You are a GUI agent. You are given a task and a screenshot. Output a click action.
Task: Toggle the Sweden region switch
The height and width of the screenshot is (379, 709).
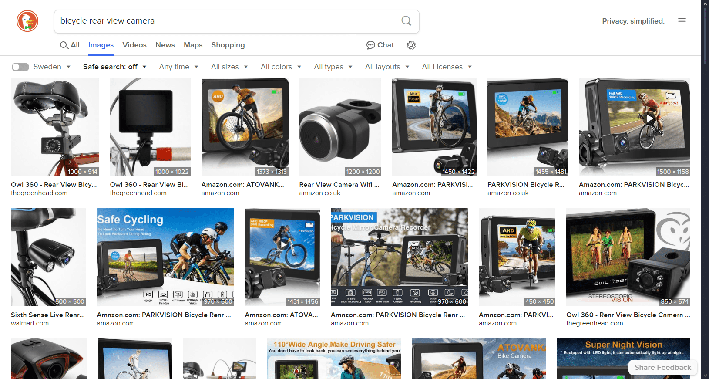click(20, 67)
